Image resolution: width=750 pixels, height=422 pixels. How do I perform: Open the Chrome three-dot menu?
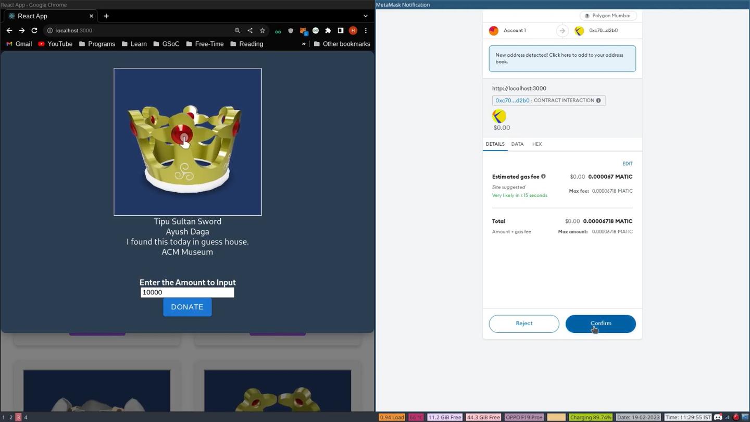pyautogui.click(x=366, y=31)
